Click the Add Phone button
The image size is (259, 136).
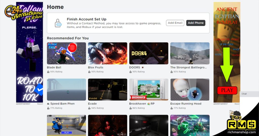pyautogui.click(x=196, y=23)
